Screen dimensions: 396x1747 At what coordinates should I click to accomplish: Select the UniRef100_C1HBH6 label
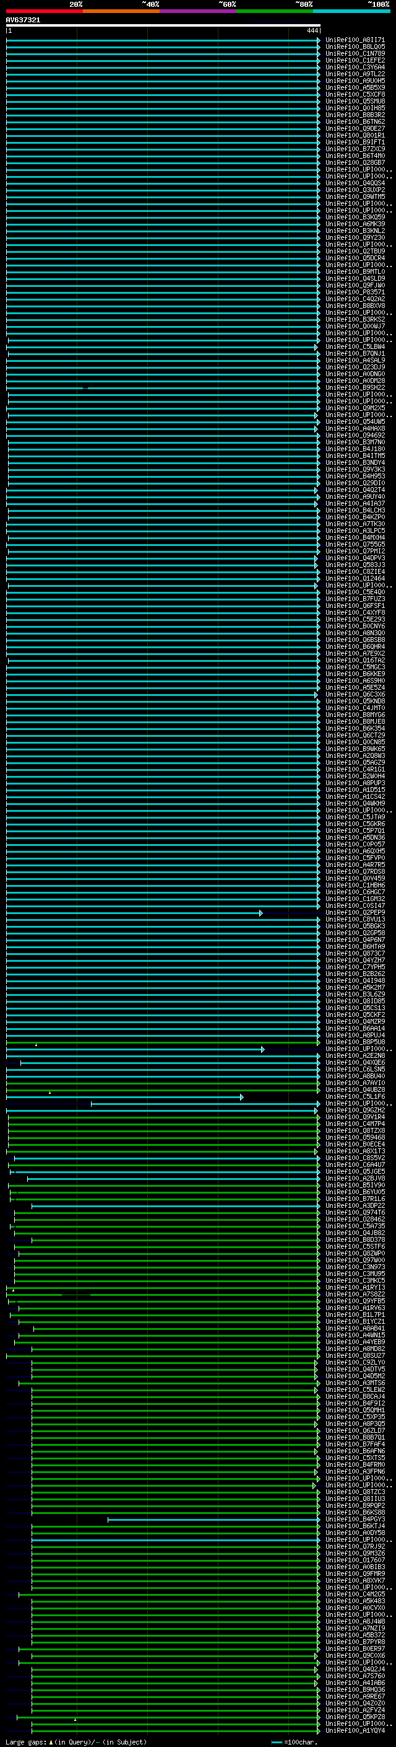point(355,886)
